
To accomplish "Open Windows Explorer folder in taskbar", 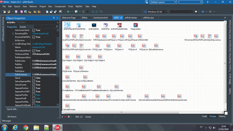I will (36, 128).
